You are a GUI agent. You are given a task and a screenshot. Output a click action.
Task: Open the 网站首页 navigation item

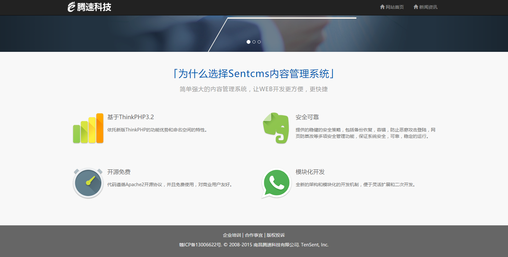(x=395, y=7)
